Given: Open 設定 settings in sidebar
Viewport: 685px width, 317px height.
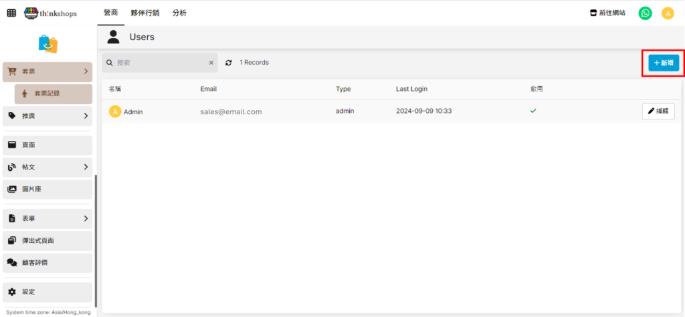Looking at the screenshot, I should (47, 292).
